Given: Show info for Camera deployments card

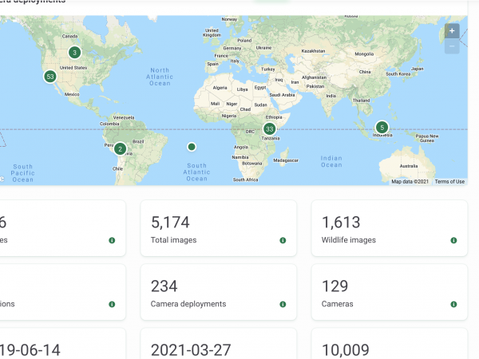Looking at the screenshot, I should point(283,305).
